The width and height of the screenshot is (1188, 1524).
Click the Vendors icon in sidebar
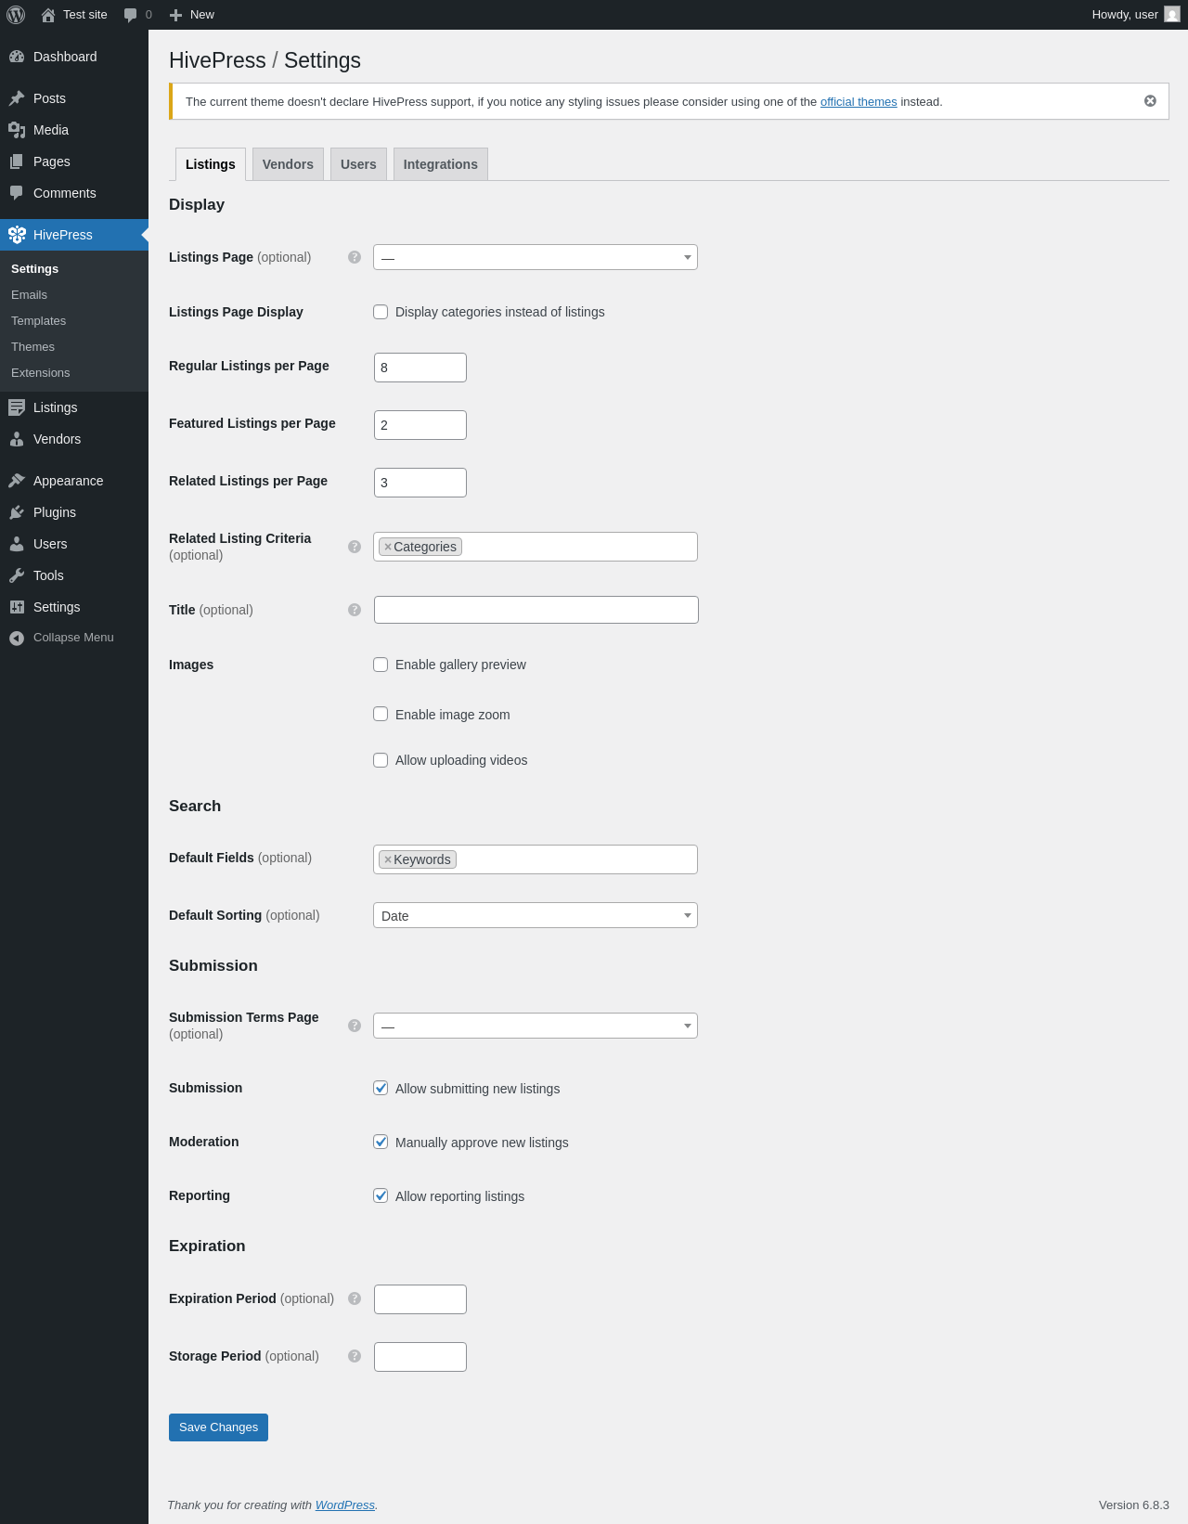17,439
